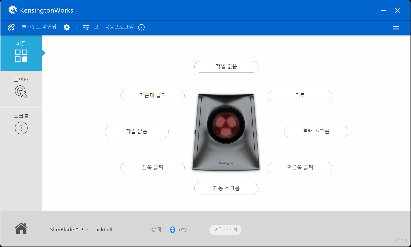Click the application sliders filter icon
411x247 pixels.
click(x=86, y=27)
